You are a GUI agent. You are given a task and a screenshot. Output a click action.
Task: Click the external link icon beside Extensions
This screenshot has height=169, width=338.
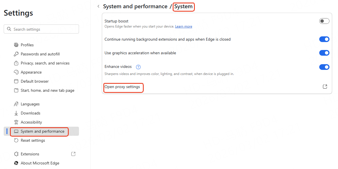pos(73,154)
